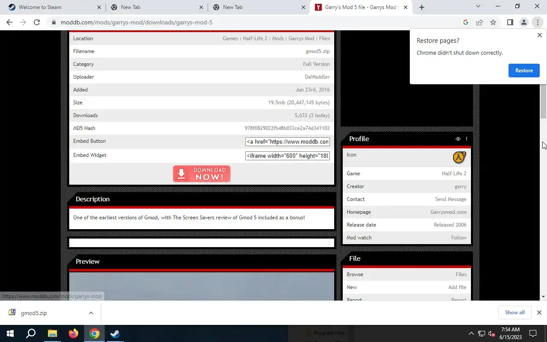
Task: Click the address bar URL
Action: (136, 22)
